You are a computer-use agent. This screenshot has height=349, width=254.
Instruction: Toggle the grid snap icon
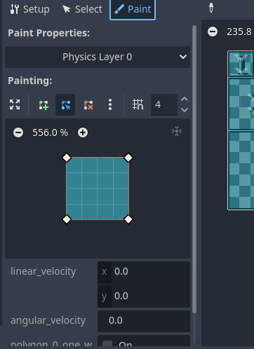point(138,104)
